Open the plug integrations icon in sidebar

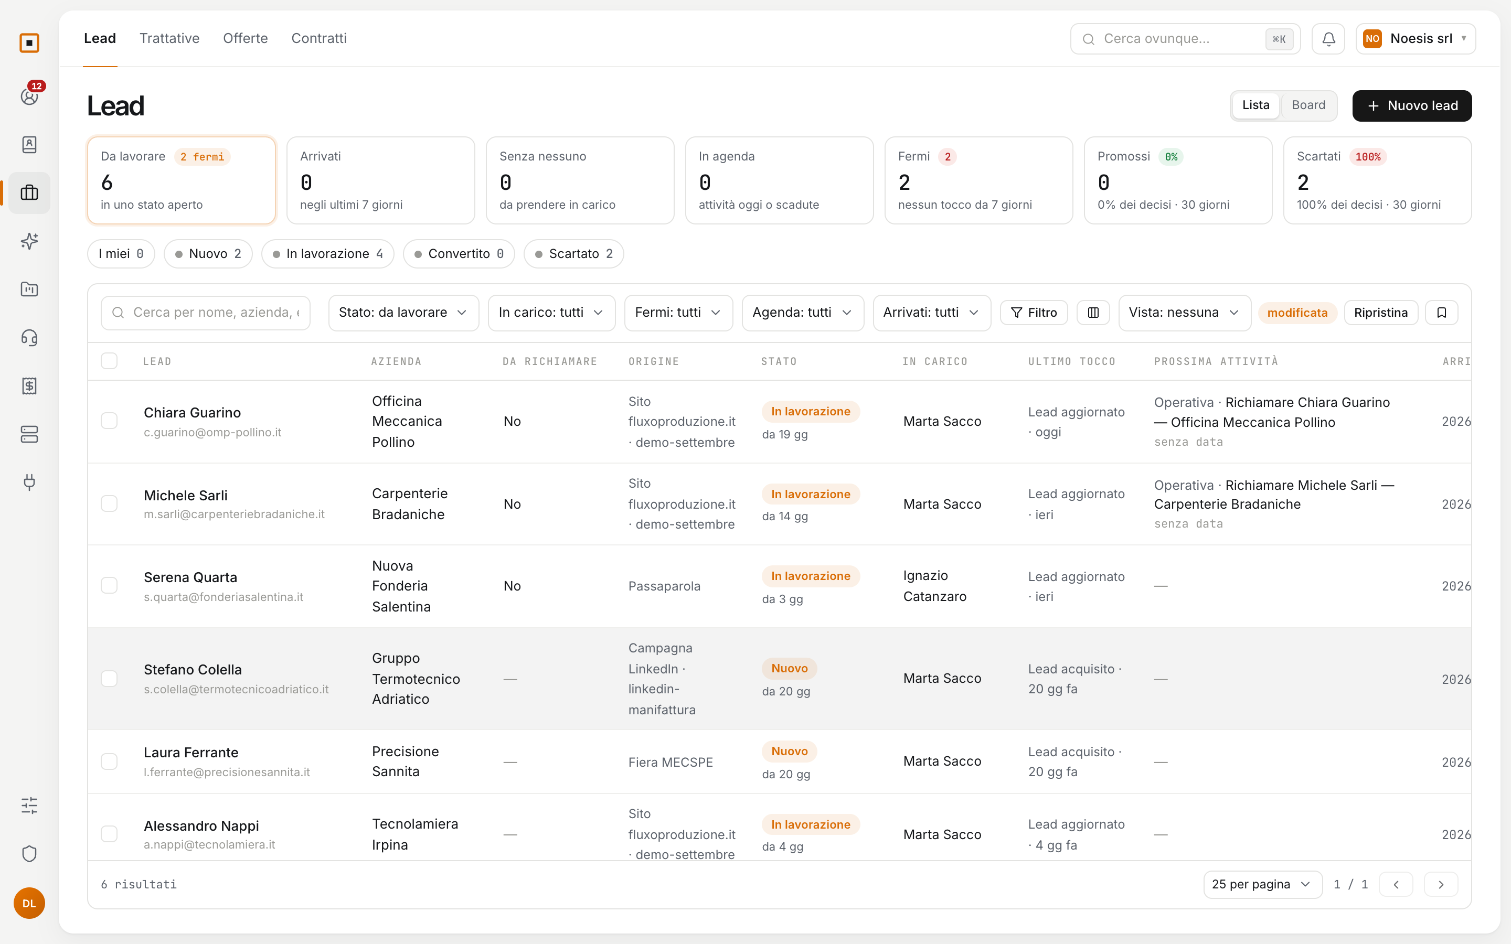(x=29, y=482)
